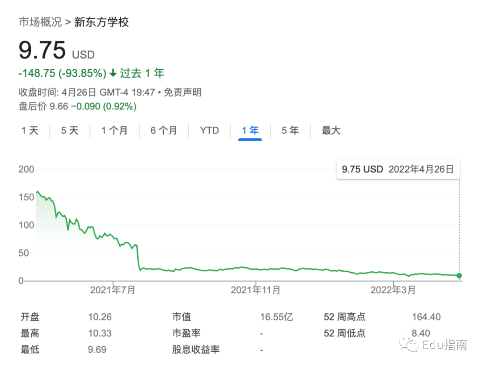Switch to the 5 天 range tab
The height and width of the screenshot is (366, 483).
point(69,130)
